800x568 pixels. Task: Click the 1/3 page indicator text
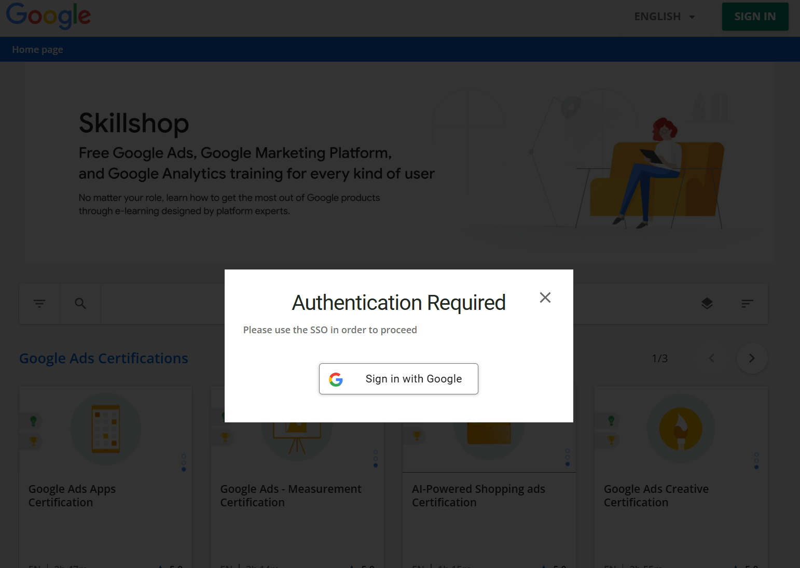pos(660,359)
